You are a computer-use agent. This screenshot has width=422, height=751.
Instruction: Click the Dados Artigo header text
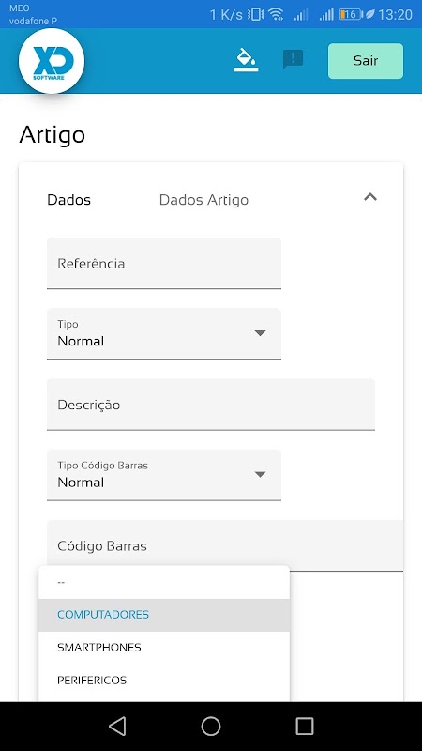[x=203, y=200]
